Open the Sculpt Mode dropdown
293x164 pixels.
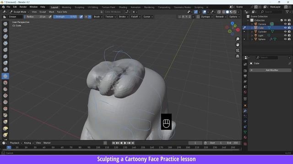19,12
